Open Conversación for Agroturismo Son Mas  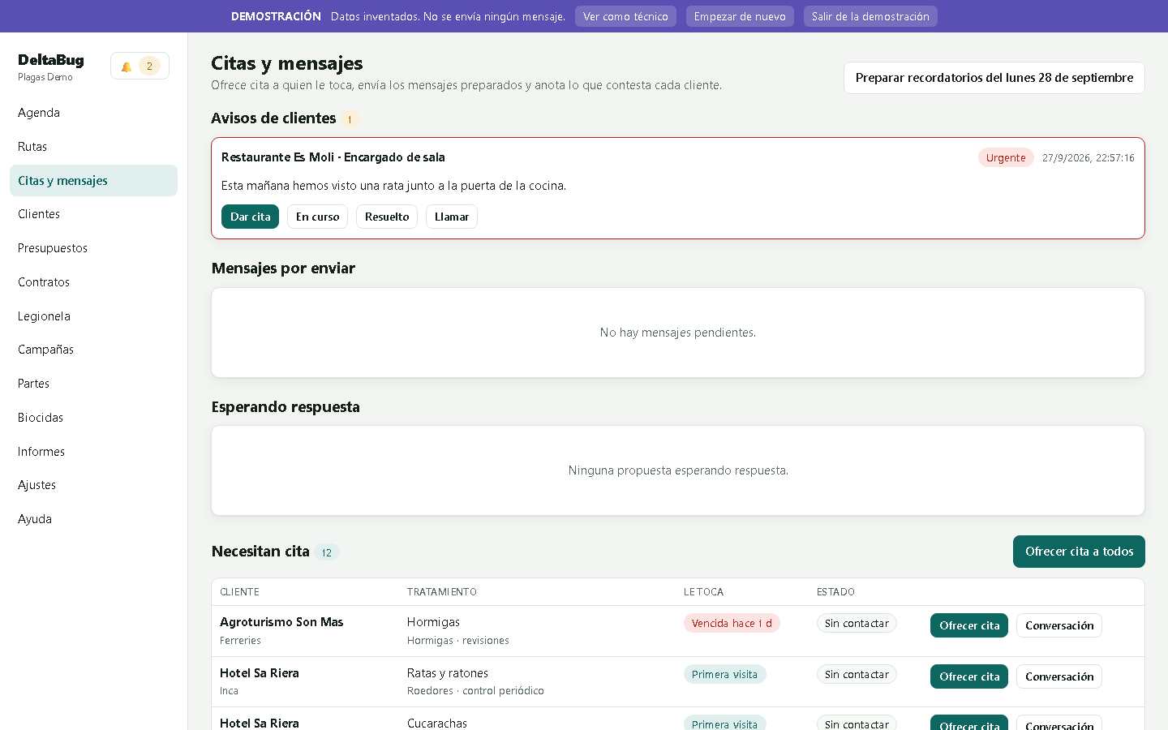click(1059, 625)
